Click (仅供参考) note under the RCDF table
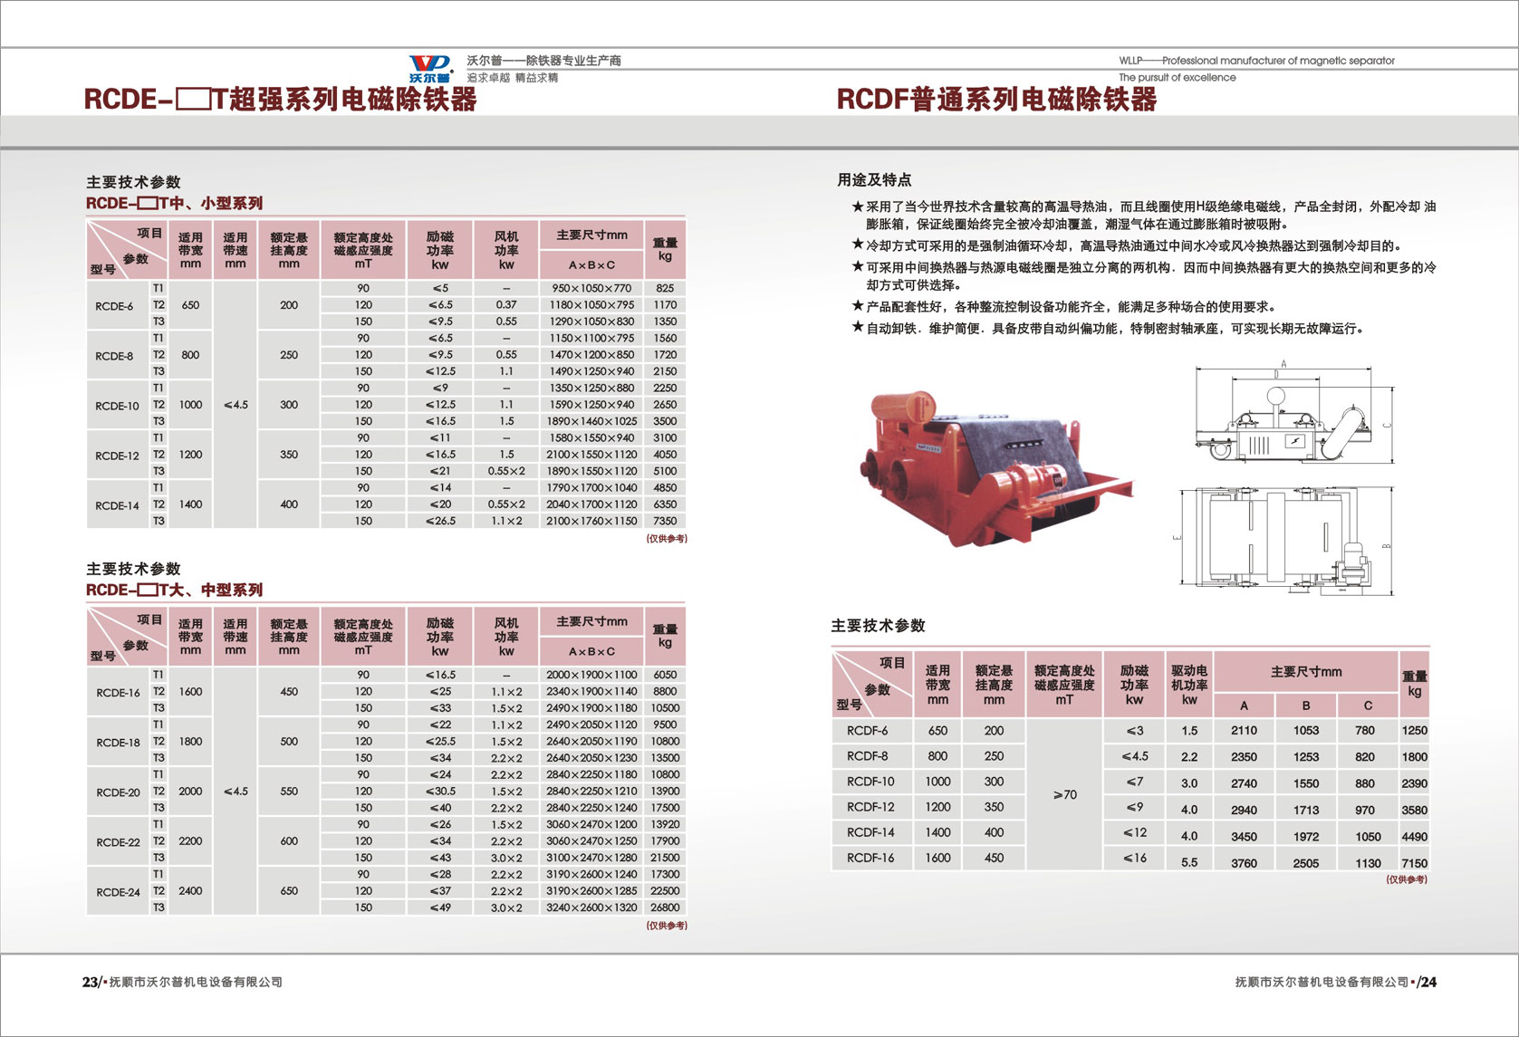The height and width of the screenshot is (1037, 1519). (x=1407, y=879)
